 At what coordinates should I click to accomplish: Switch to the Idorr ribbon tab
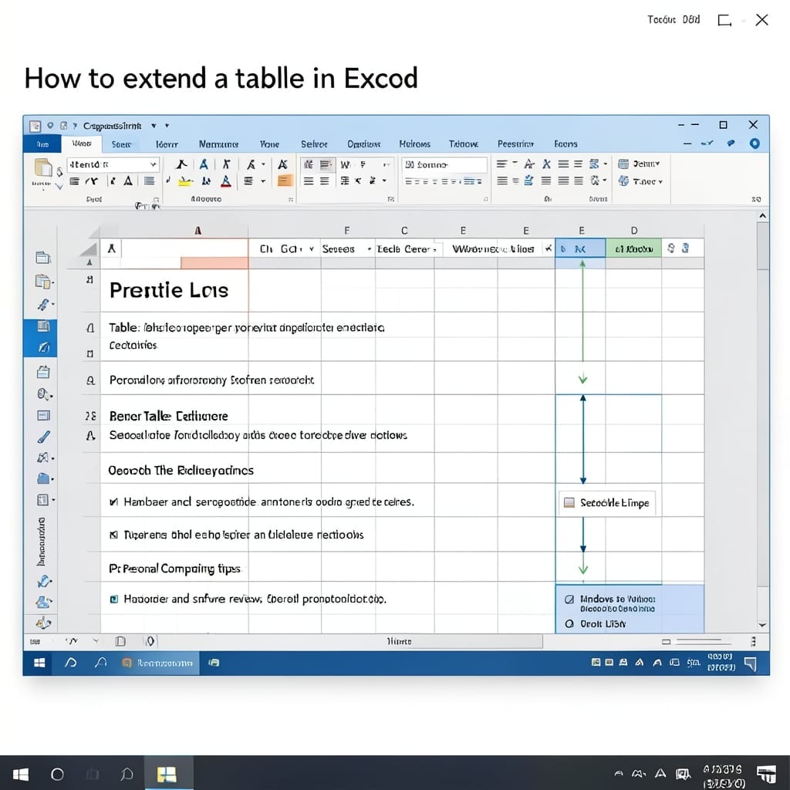[167, 144]
